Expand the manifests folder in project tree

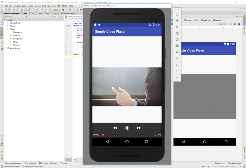8,23
